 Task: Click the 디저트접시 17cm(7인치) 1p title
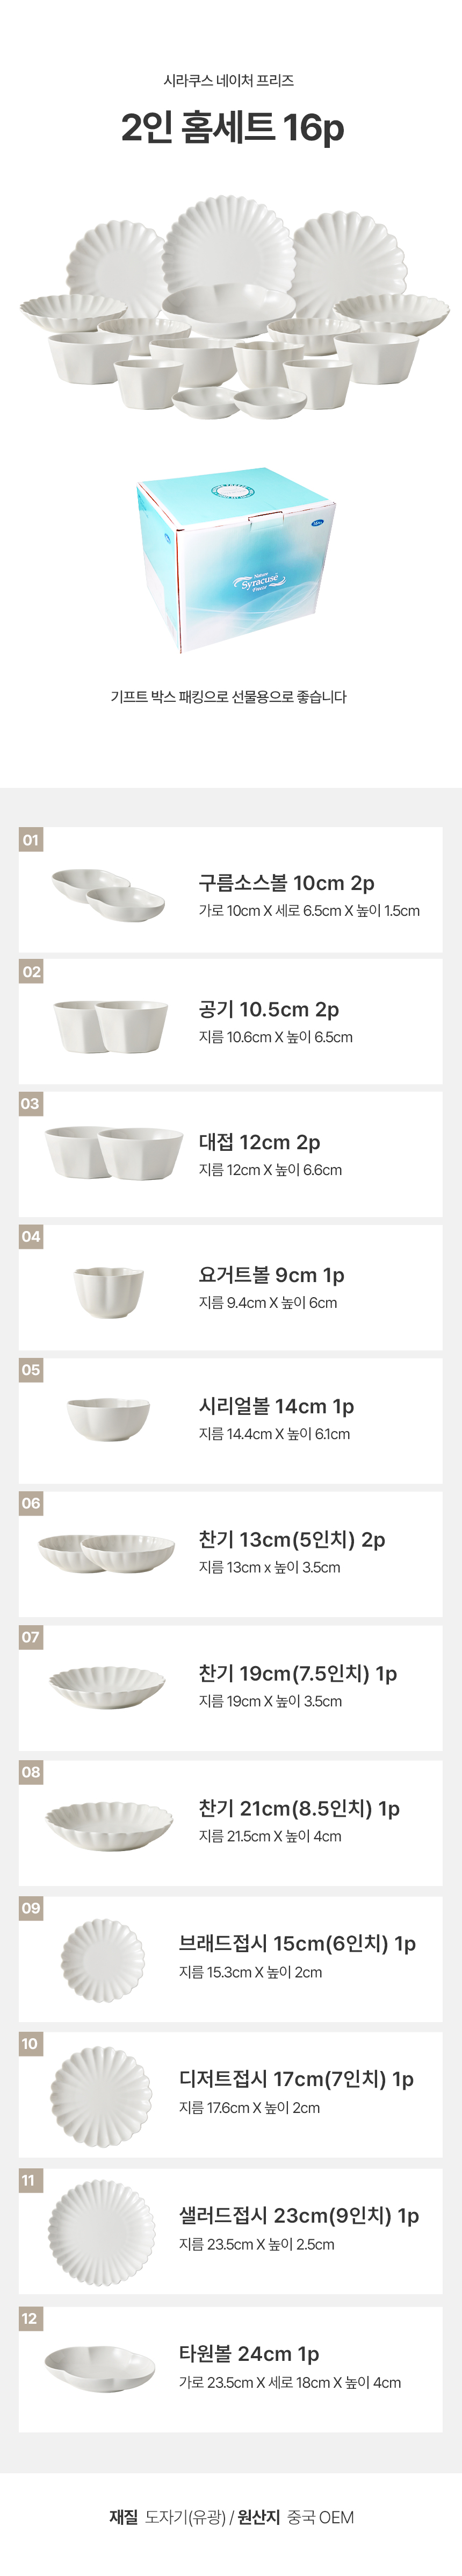(x=296, y=2079)
